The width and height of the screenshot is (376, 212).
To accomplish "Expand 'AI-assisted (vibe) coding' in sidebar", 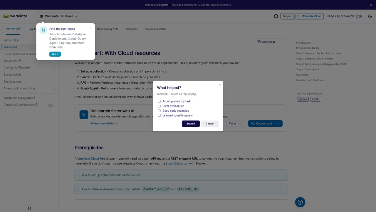I will pos(29,88).
